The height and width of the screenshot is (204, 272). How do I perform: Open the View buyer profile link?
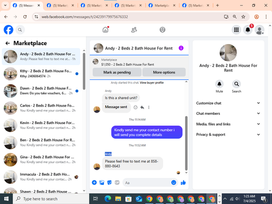(x=152, y=83)
